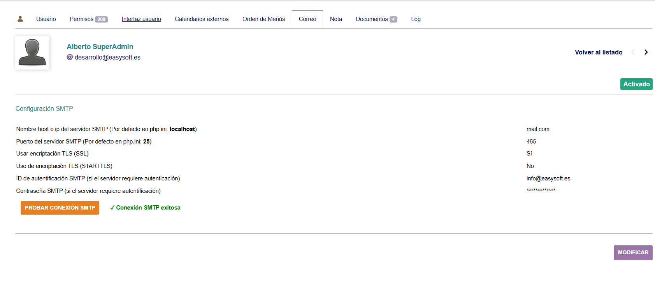655x292 pixels.
Task: Select the Calendarios externos tab
Action: (202, 19)
